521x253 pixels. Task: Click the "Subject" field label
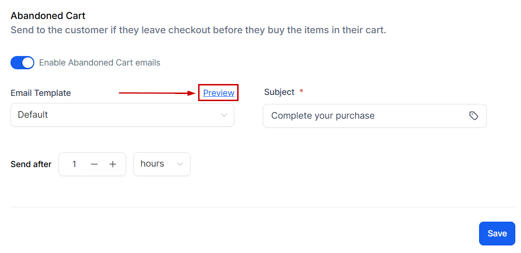click(279, 92)
